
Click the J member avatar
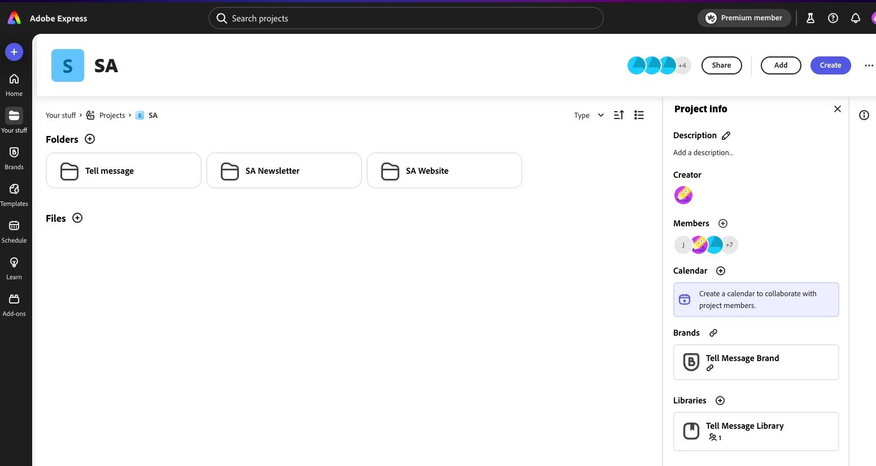(x=683, y=245)
